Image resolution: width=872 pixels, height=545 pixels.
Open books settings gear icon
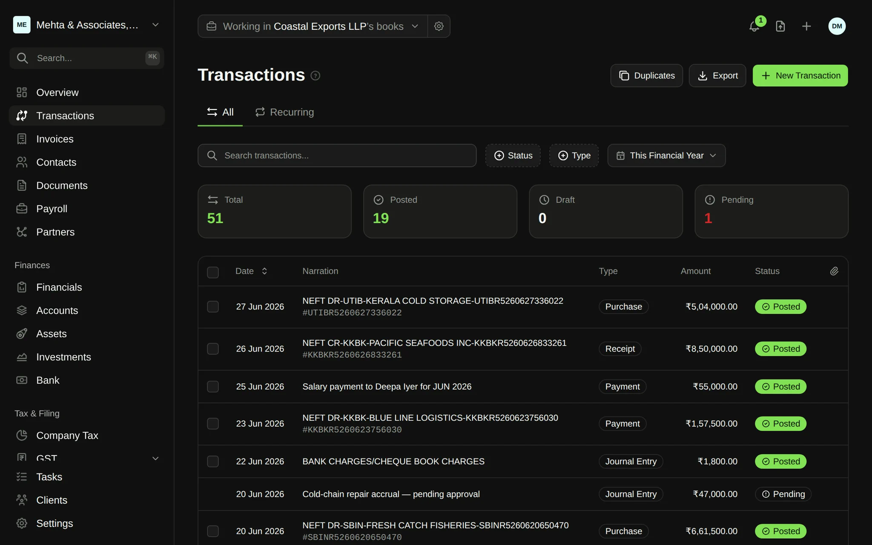point(439,26)
